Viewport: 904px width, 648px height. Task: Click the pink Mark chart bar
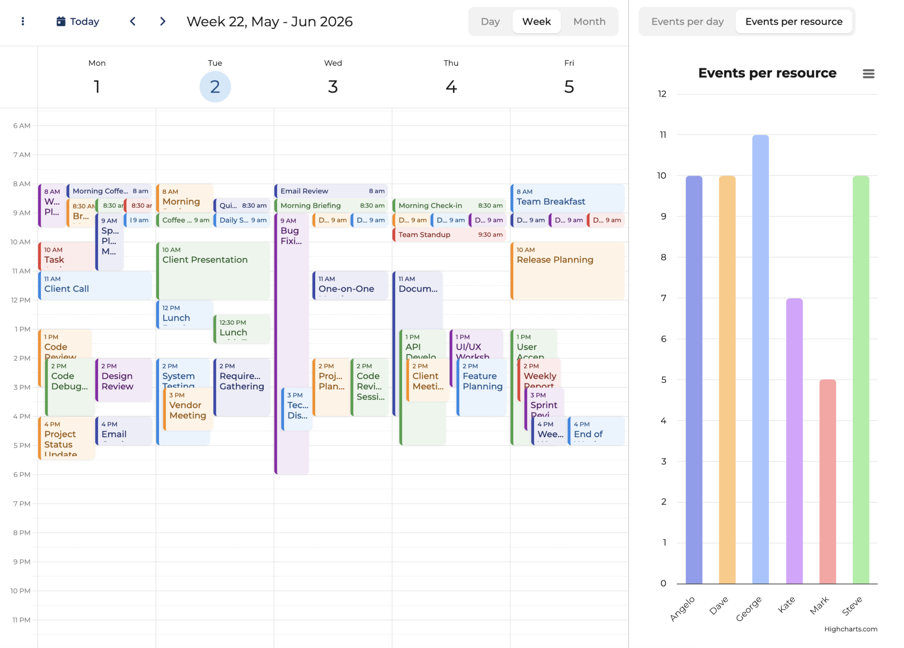point(827,481)
